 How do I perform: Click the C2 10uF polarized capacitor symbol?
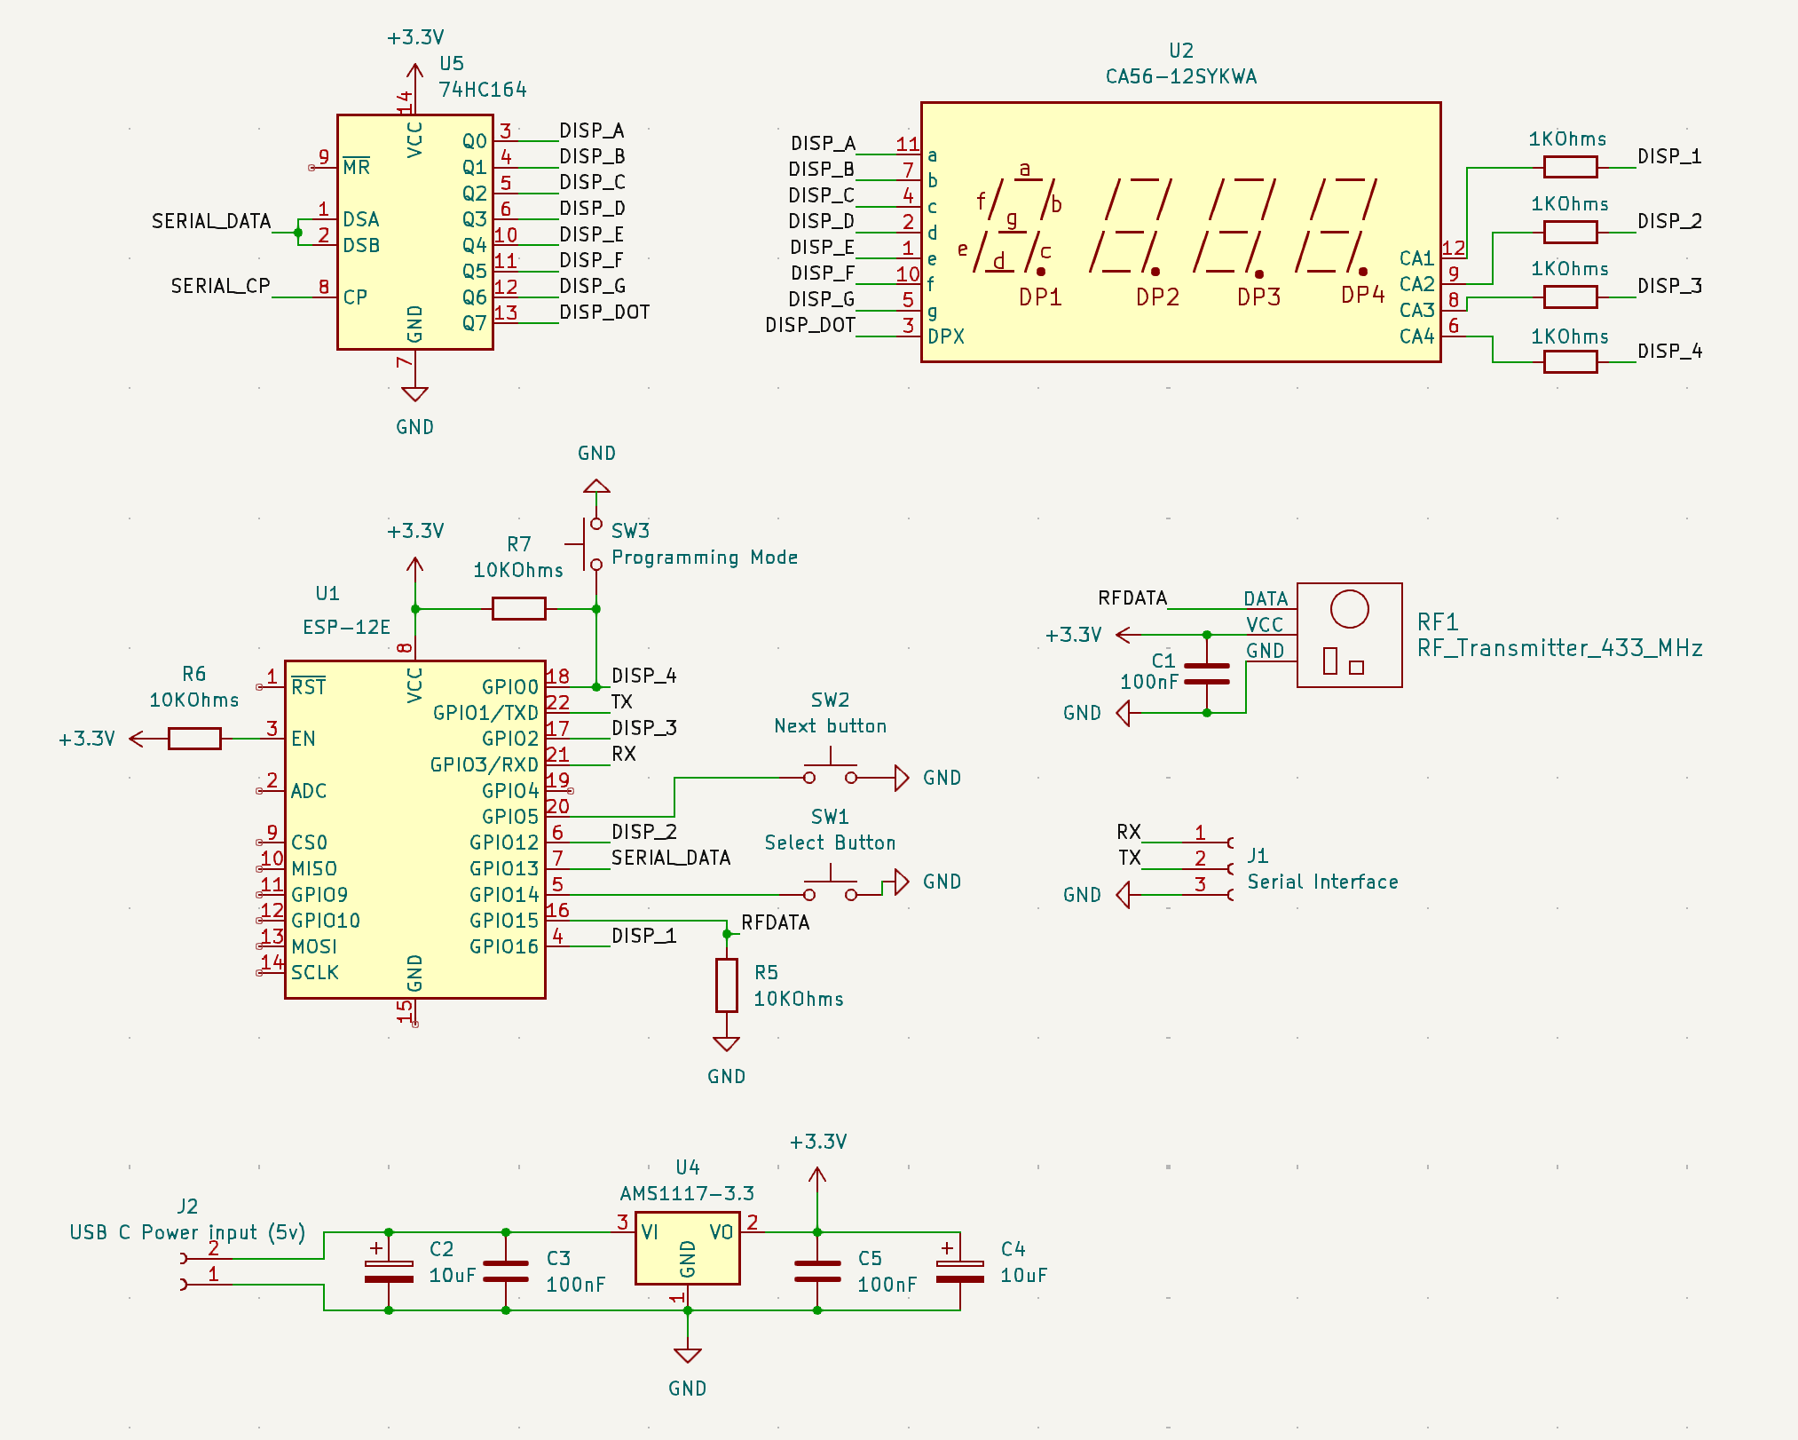(389, 1271)
